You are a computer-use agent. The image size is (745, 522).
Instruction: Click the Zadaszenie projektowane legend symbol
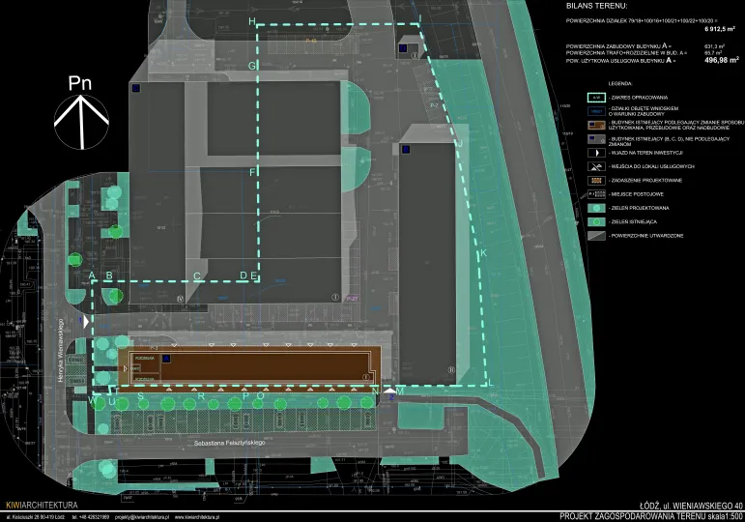(598, 181)
